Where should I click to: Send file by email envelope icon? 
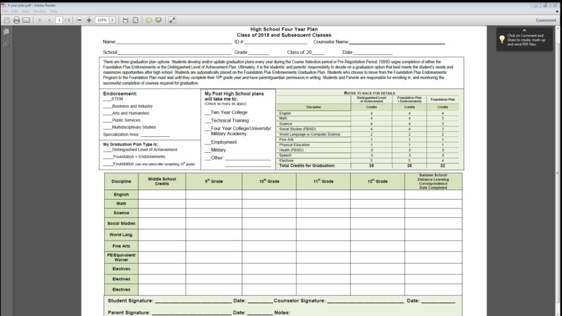[x=26, y=20]
